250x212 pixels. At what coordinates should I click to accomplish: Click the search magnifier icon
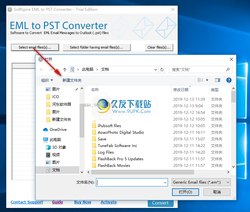point(228,69)
